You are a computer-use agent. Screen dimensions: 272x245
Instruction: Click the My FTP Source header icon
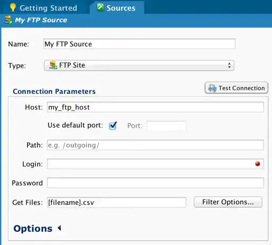pos(8,20)
